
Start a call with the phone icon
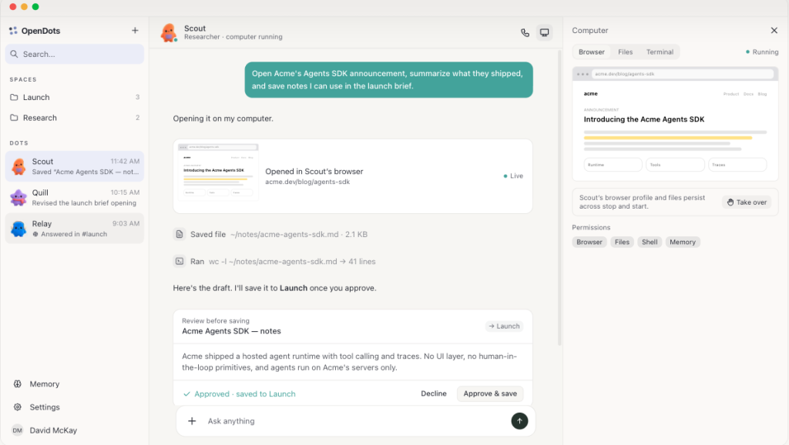[525, 32]
